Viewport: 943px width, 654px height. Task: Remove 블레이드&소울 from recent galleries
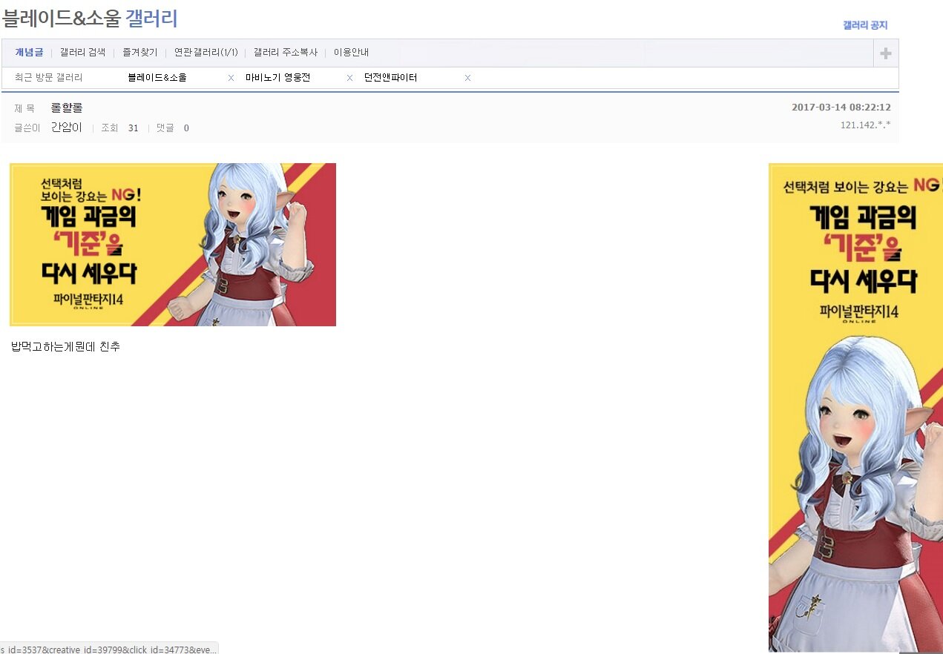[x=231, y=78]
